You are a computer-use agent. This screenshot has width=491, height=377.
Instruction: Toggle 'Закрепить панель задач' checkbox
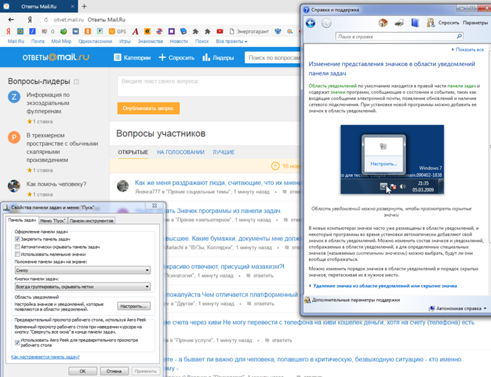(18, 239)
